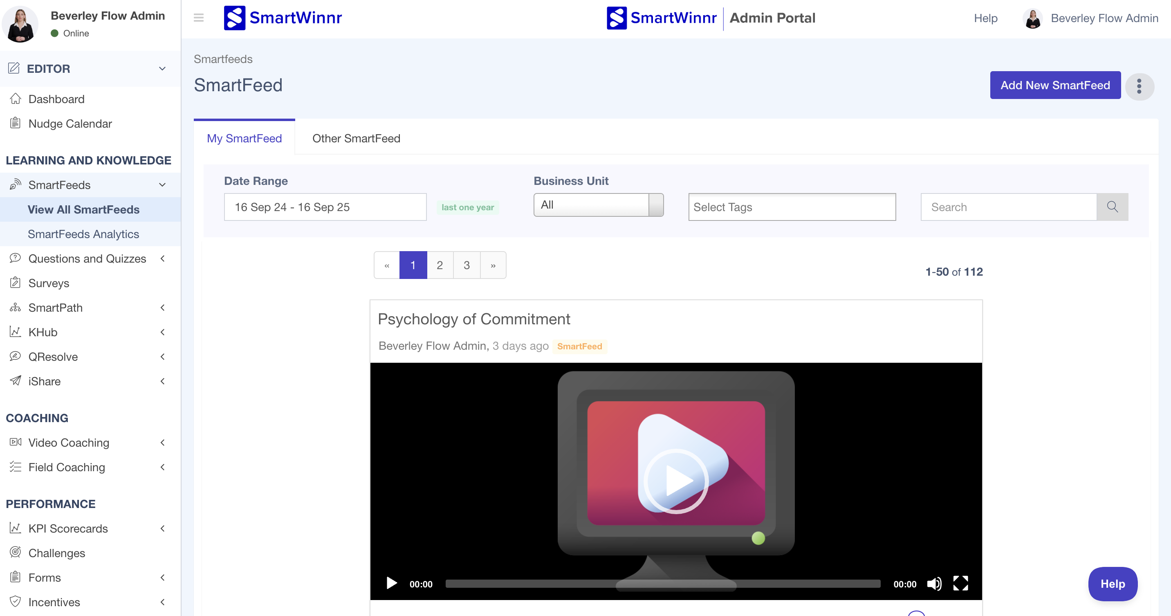The image size is (1171, 616).
Task: Expand the Field Coaching chevron
Action: (162, 468)
